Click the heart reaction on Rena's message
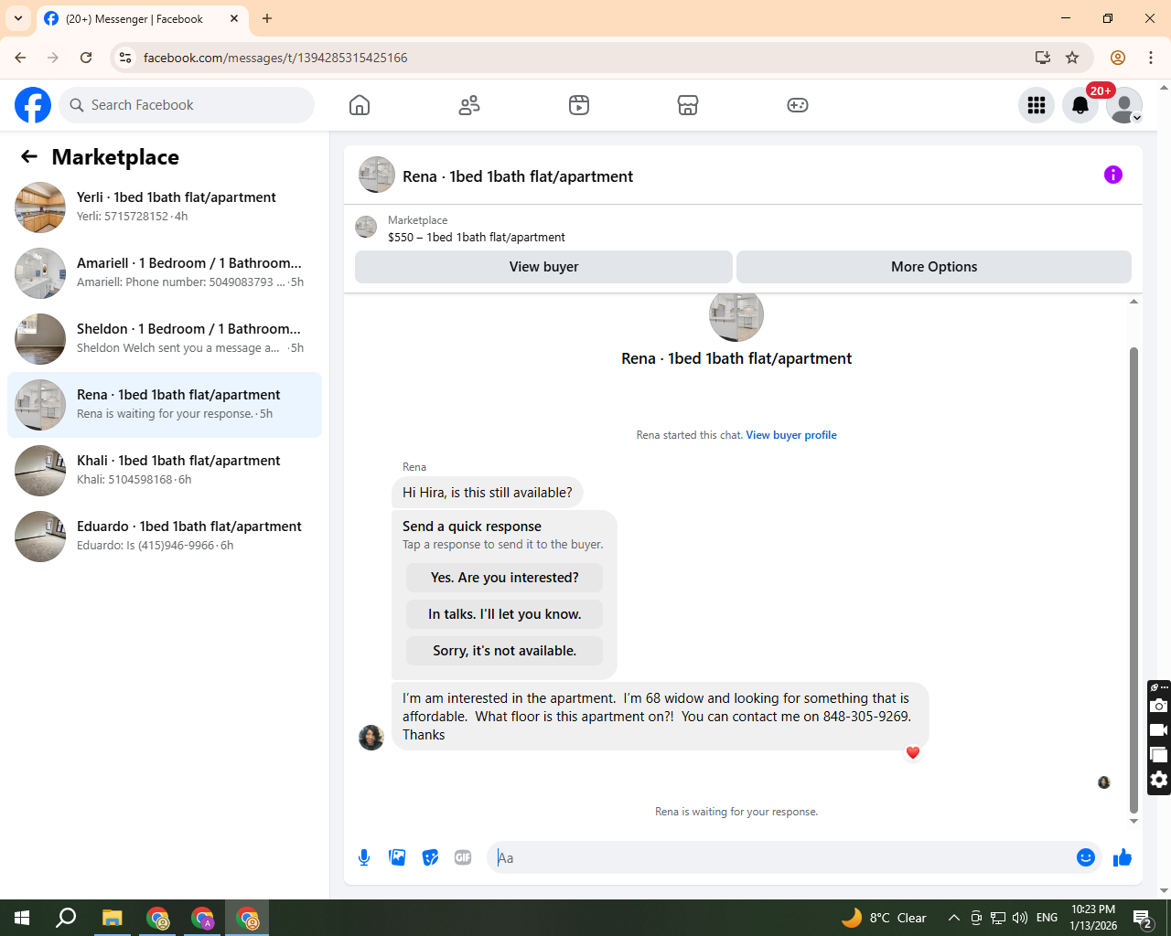This screenshot has width=1171, height=936. click(x=913, y=752)
